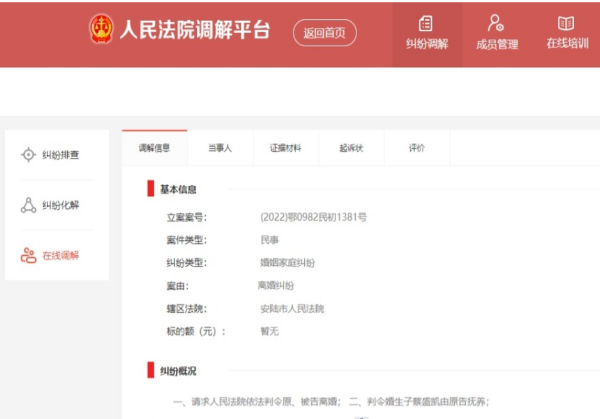Click the 婚姻家庭纠纷 dispute type value
The height and width of the screenshot is (419, 600).
(287, 263)
